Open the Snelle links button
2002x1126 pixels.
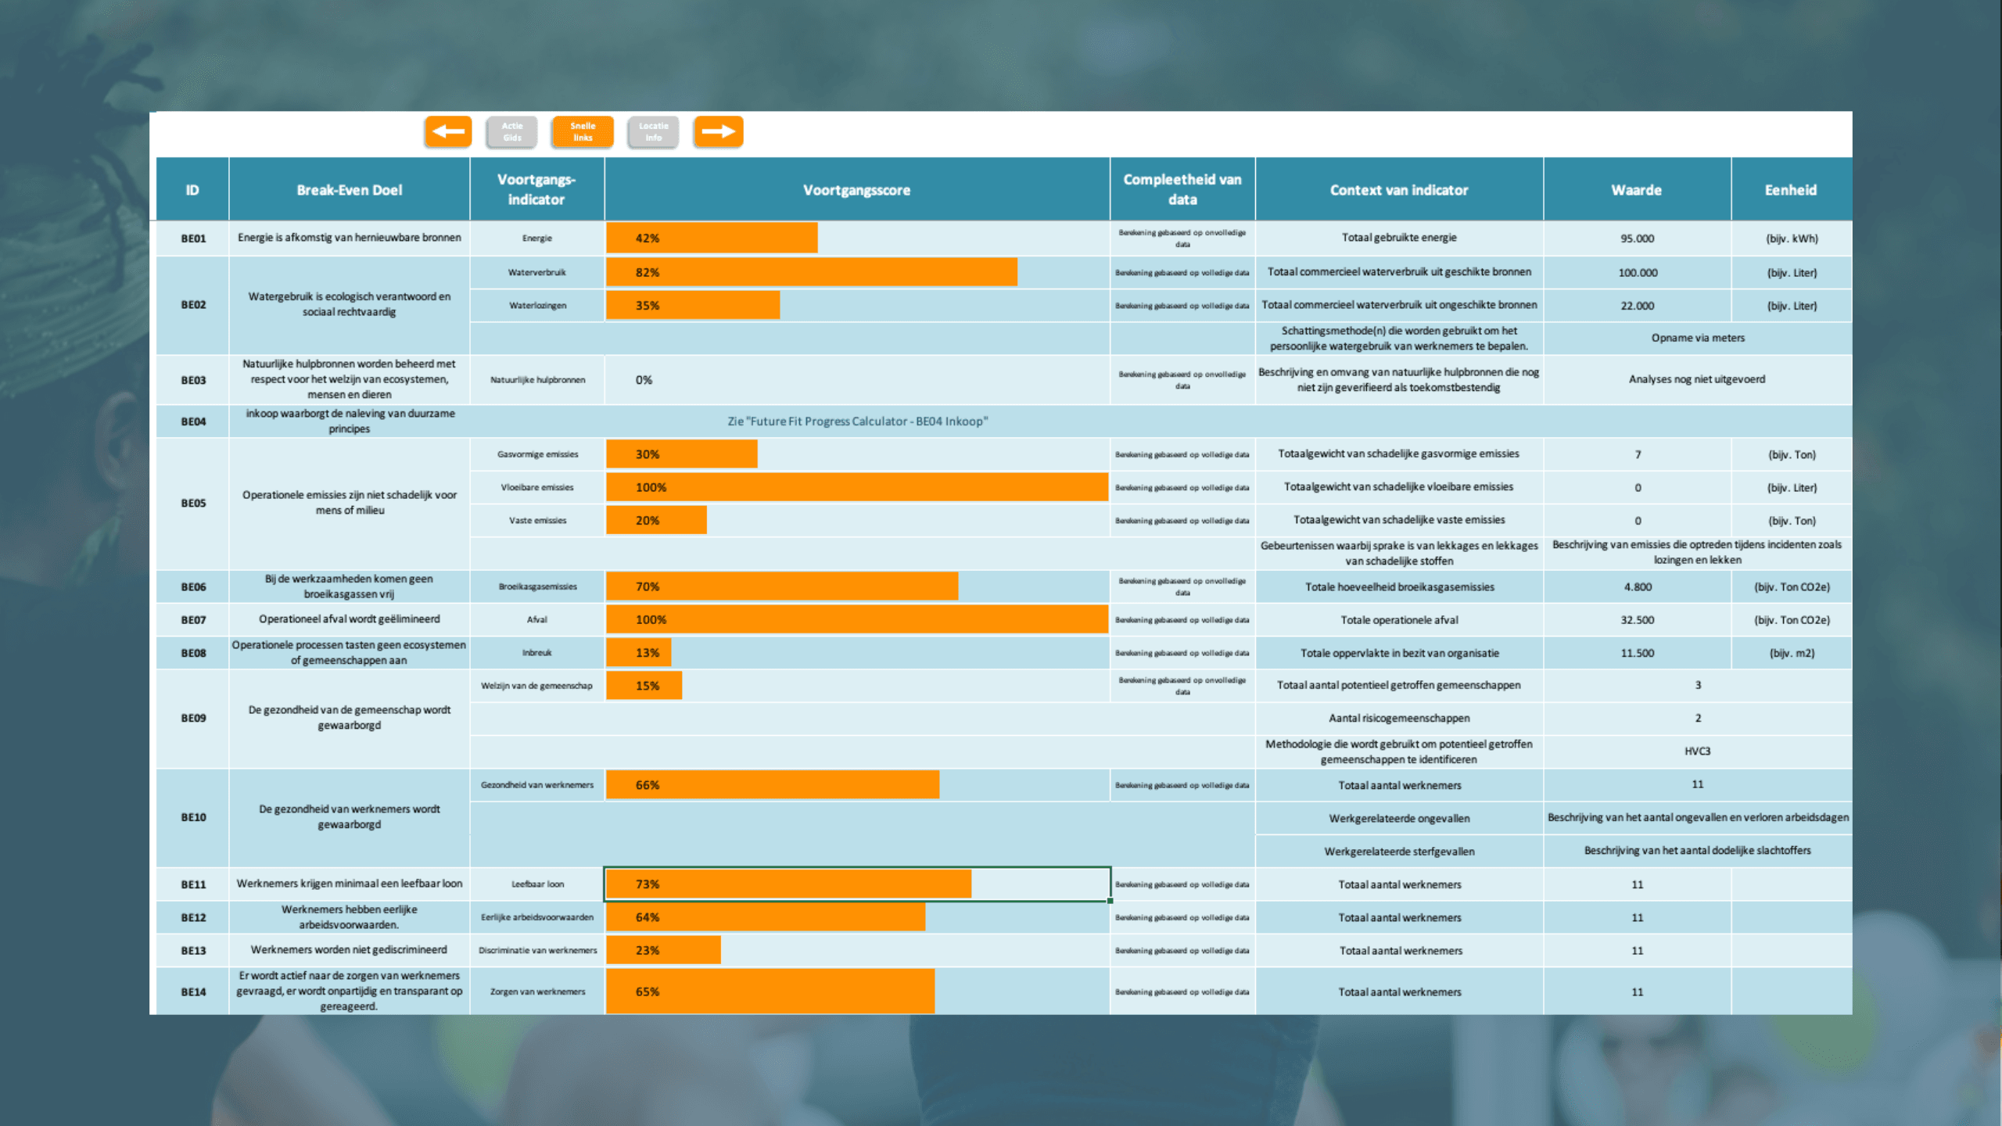tap(583, 131)
